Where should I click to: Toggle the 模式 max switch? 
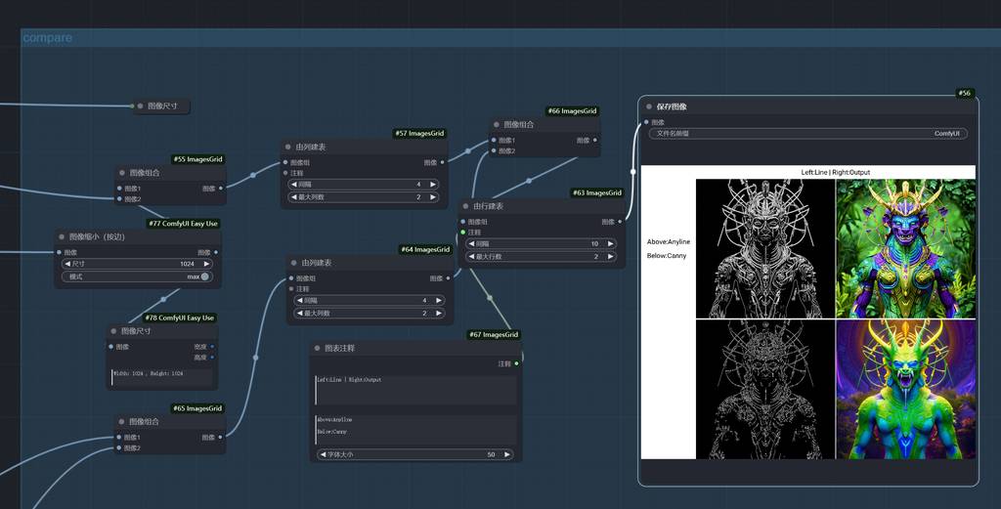point(205,276)
